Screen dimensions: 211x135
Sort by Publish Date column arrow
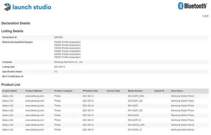84,91
